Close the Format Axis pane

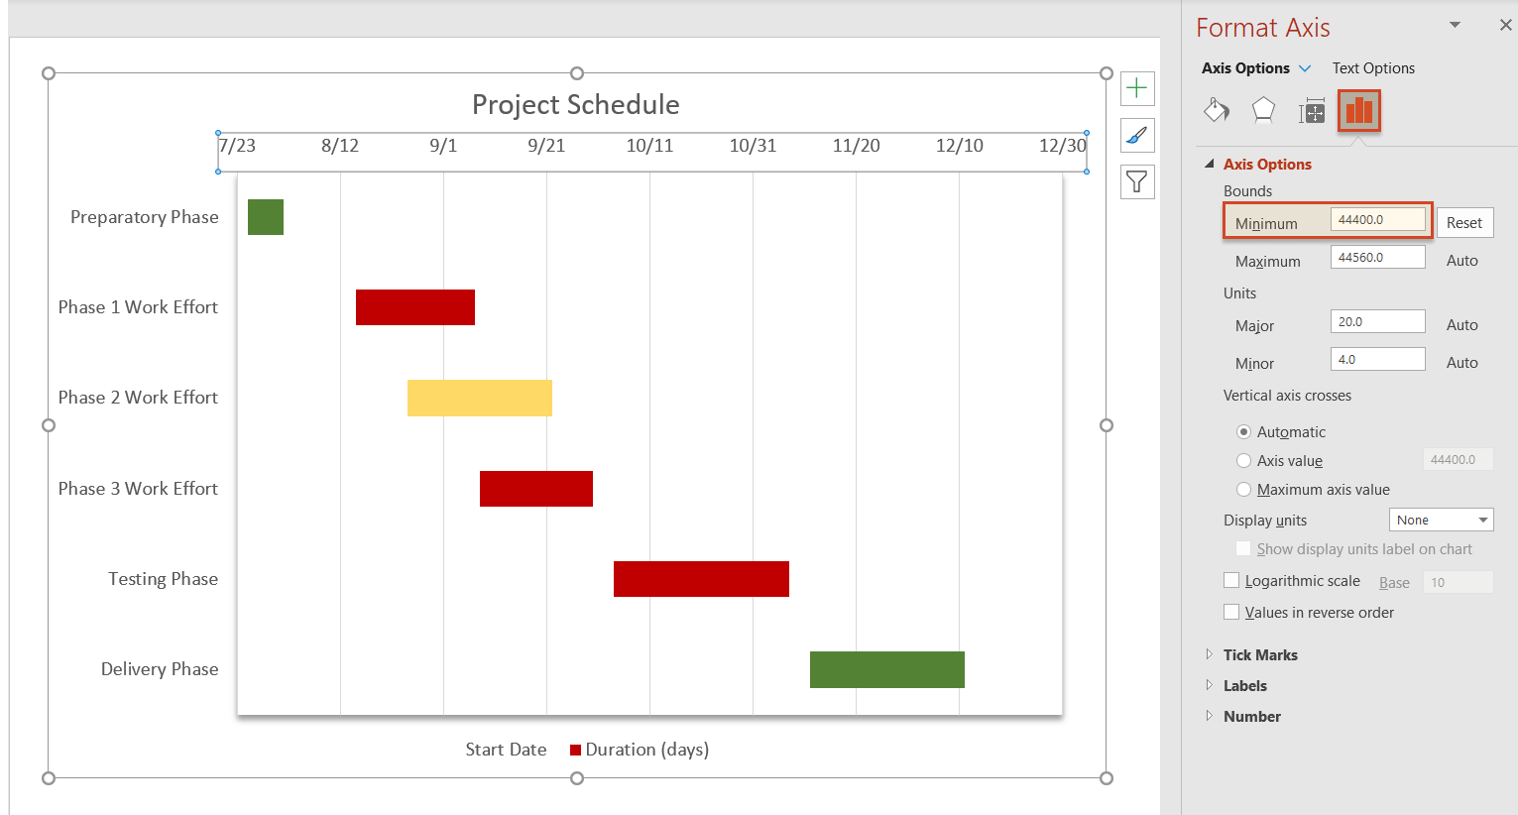point(1505,24)
